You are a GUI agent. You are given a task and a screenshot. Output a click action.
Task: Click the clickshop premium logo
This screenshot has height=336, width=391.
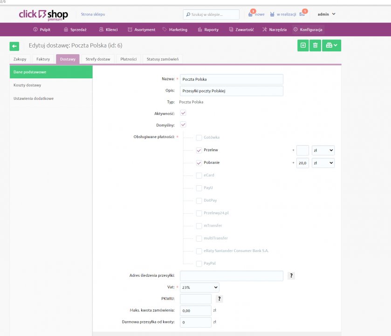pyautogui.click(x=43, y=15)
